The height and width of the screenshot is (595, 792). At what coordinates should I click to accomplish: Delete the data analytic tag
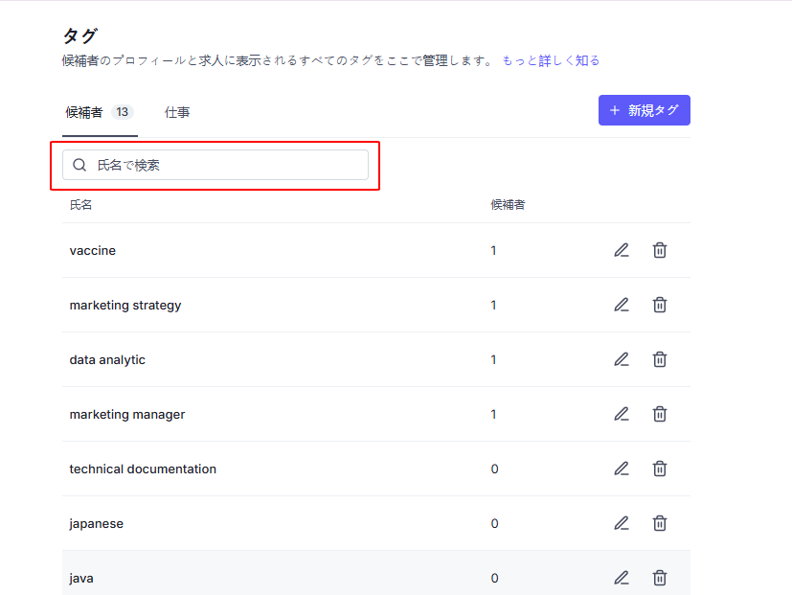pyautogui.click(x=659, y=359)
